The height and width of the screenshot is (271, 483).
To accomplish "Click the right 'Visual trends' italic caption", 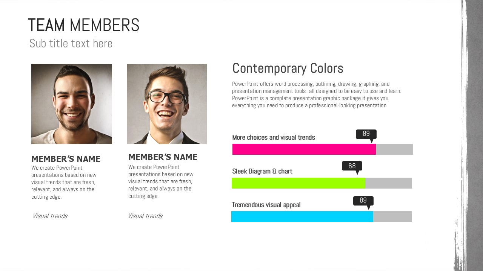I will 145,216.
